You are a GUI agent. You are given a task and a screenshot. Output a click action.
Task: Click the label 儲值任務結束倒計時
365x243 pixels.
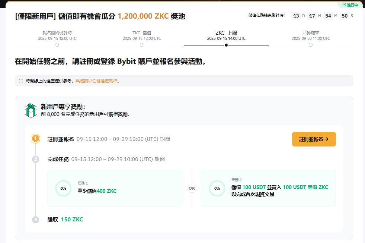coord(266,15)
